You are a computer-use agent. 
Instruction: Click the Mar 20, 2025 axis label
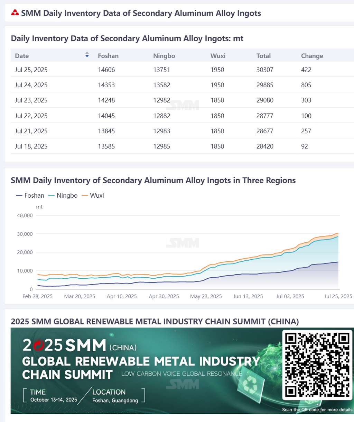(80, 296)
